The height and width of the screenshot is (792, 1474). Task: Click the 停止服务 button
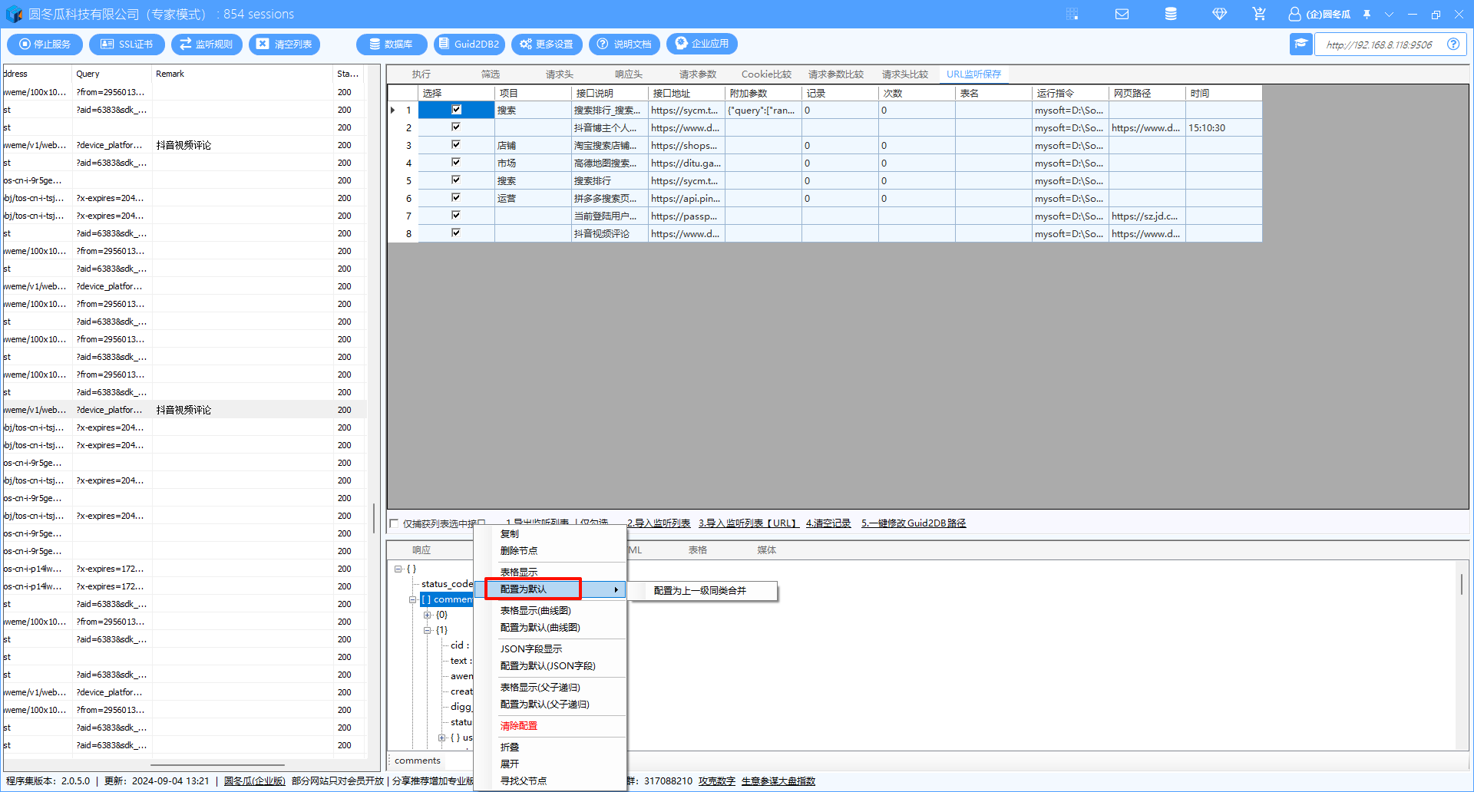pyautogui.click(x=45, y=45)
